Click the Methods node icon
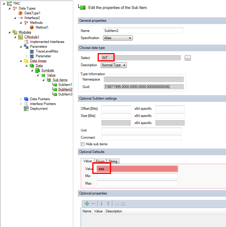This screenshot has height=227, width=226. [x=26, y=23]
